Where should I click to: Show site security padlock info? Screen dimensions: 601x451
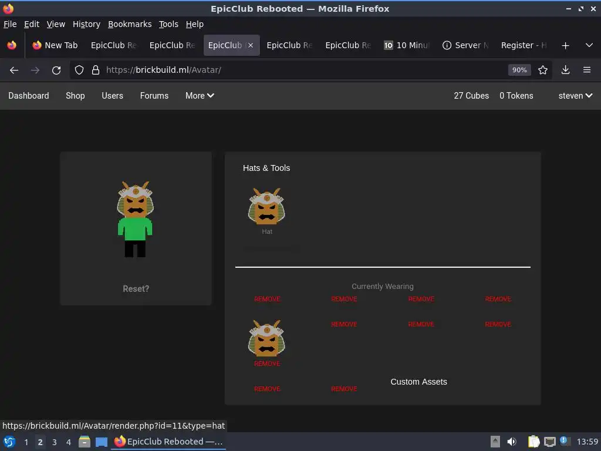coord(96,70)
